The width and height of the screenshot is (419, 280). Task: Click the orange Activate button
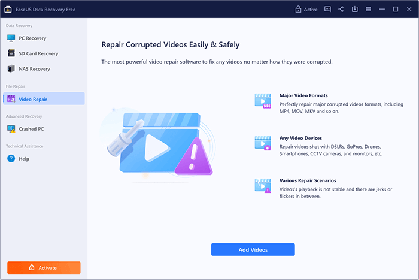click(x=44, y=267)
